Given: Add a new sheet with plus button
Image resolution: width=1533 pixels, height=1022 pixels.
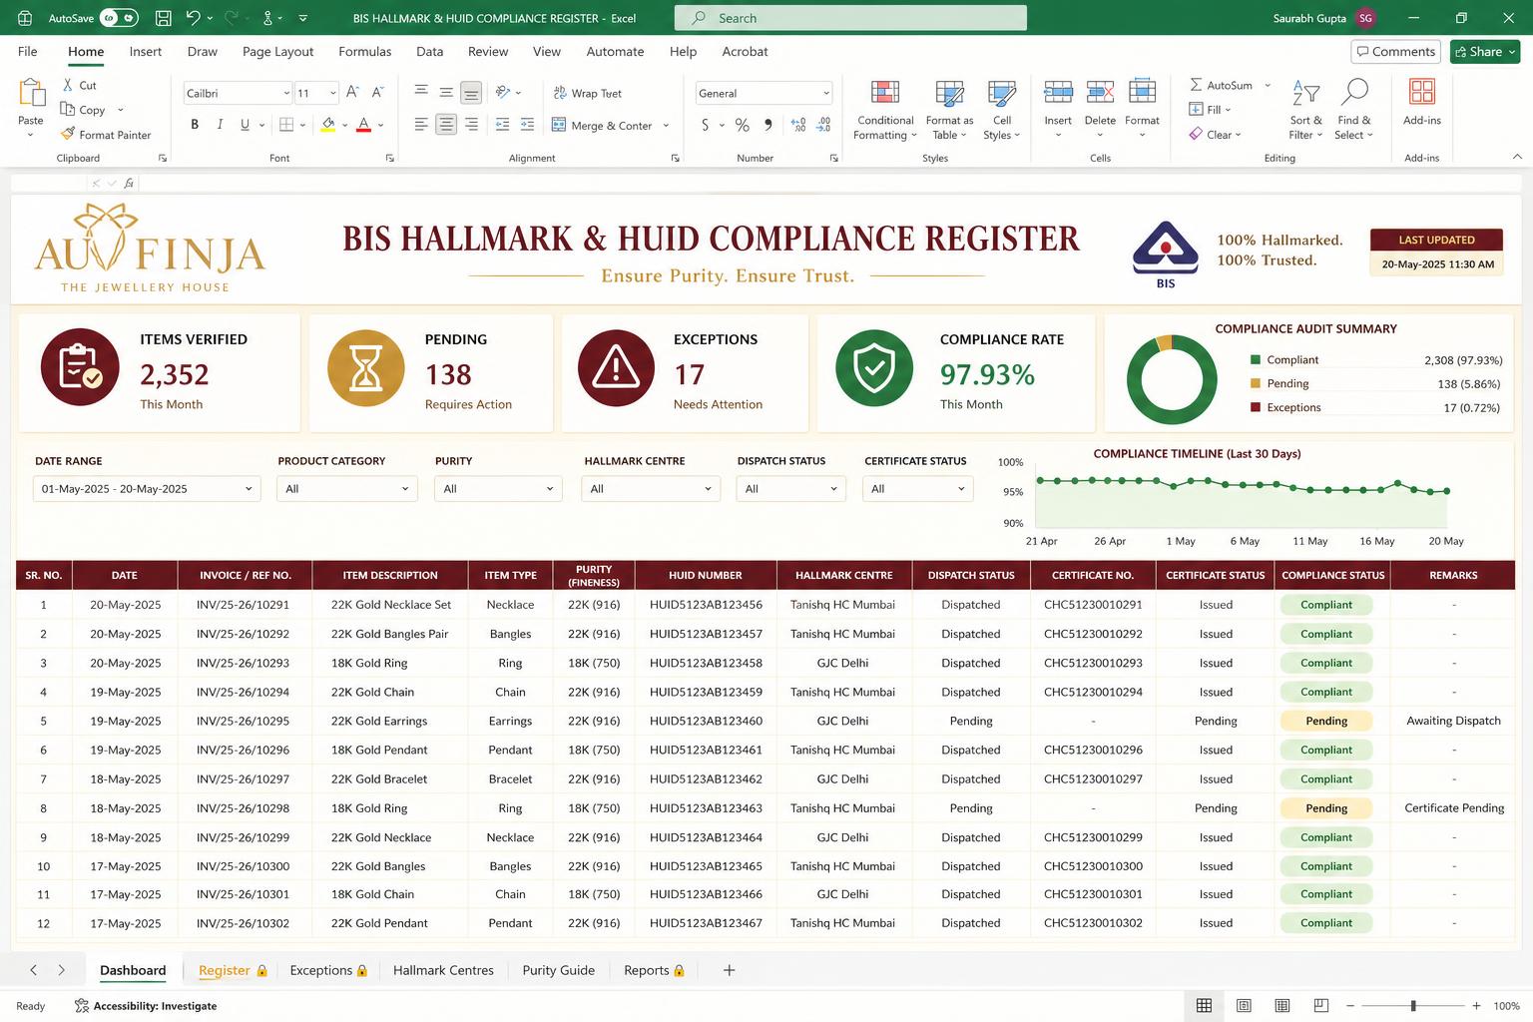Looking at the screenshot, I should pyautogui.click(x=730, y=970).
